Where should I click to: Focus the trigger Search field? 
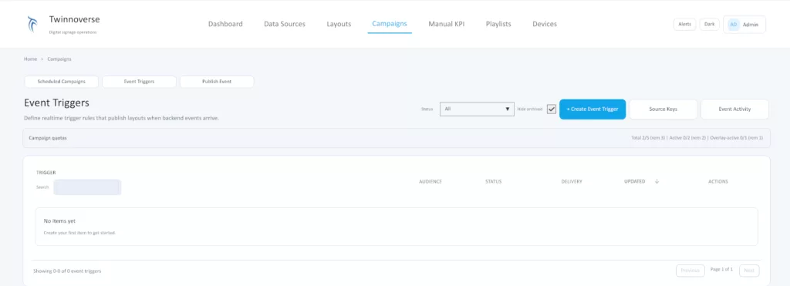click(88, 187)
